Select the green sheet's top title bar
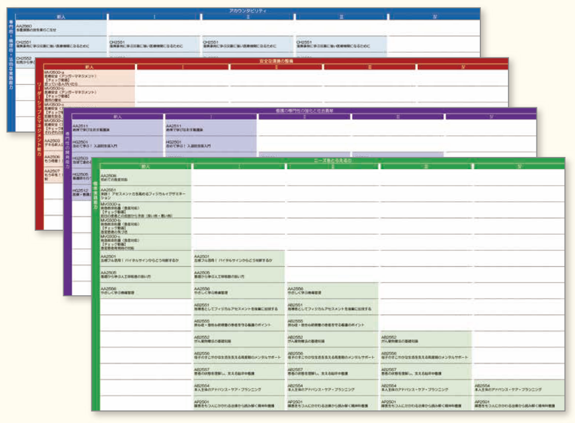Image resolution: width=575 pixels, height=423 pixels. click(x=329, y=160)
